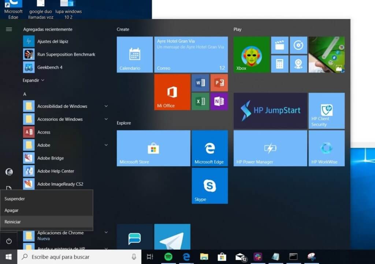This screenshot has height=264, width=375.
Task: Open the PowerPoint tile
Action: (219, 83)
